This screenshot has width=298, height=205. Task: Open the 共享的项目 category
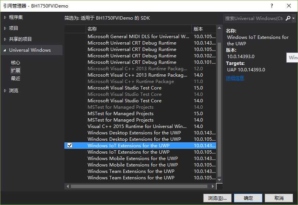coord(20,39)
